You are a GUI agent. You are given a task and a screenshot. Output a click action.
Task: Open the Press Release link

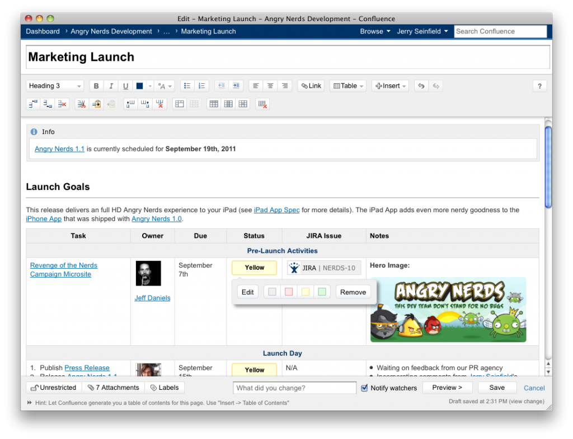pos(87,368)
